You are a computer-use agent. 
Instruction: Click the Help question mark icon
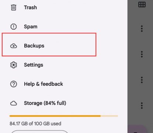click(14, 84)
